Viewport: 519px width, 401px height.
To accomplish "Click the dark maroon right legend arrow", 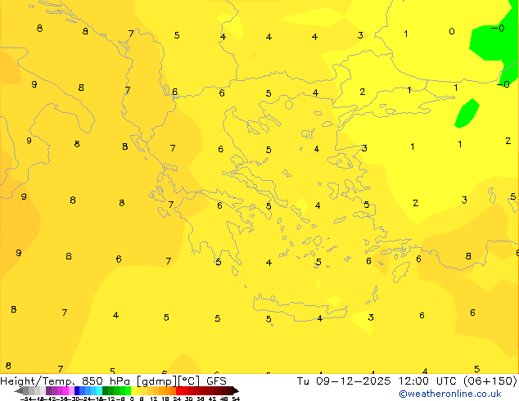I will click(x=236, y=390).
